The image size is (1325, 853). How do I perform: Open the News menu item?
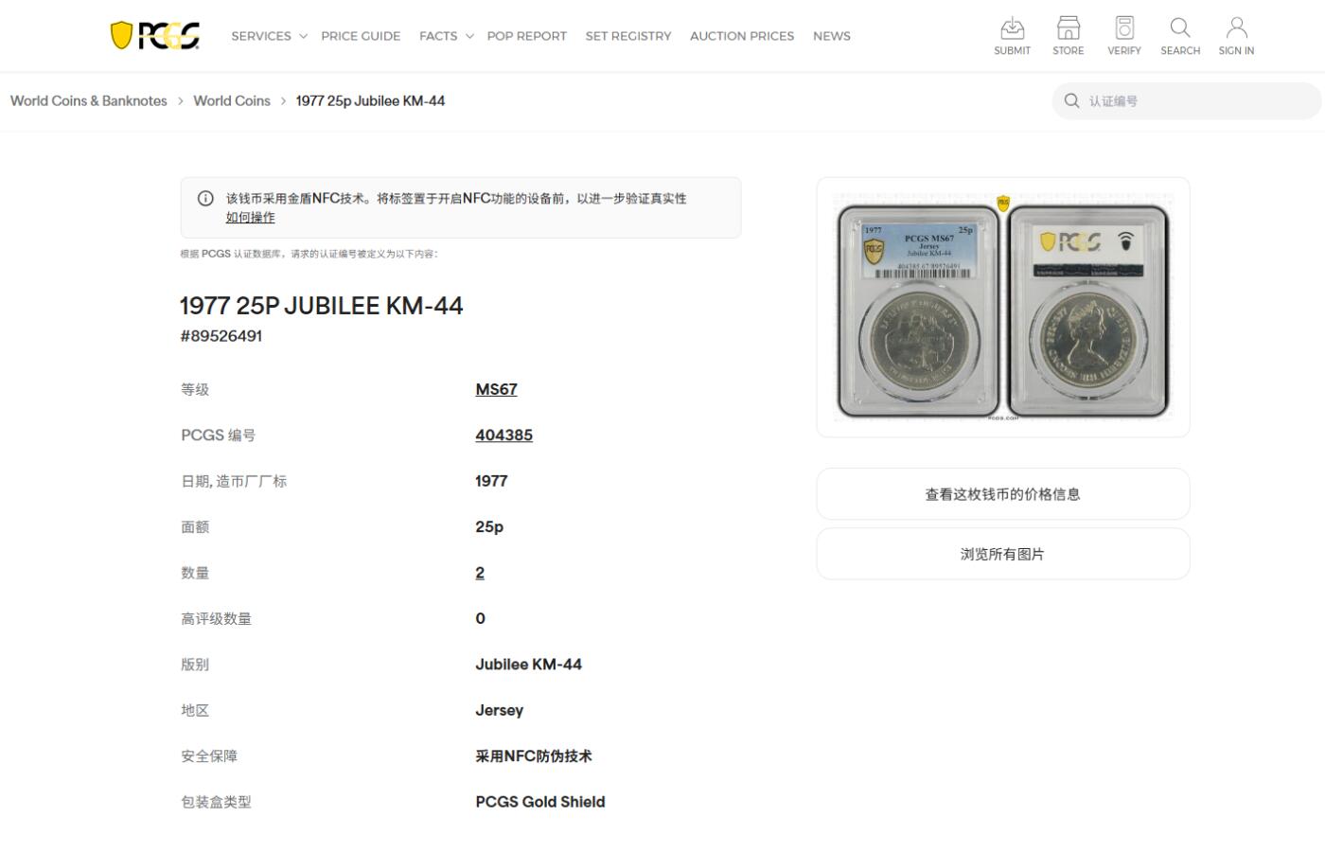tap(832, 36)
